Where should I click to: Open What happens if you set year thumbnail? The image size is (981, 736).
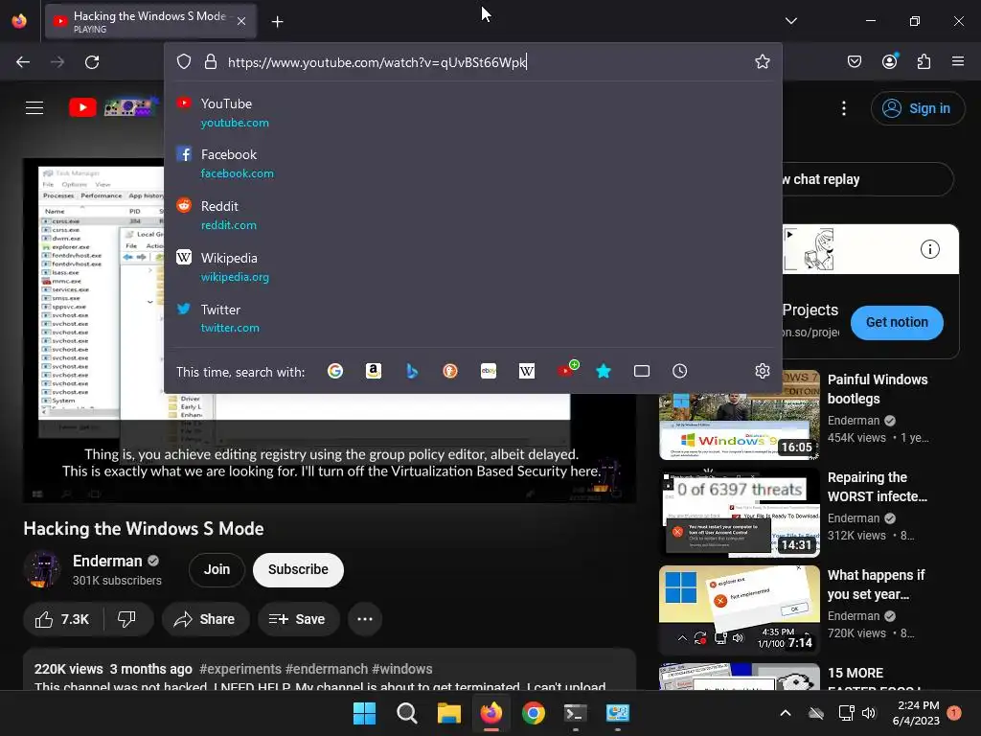(x=739, y=610)
